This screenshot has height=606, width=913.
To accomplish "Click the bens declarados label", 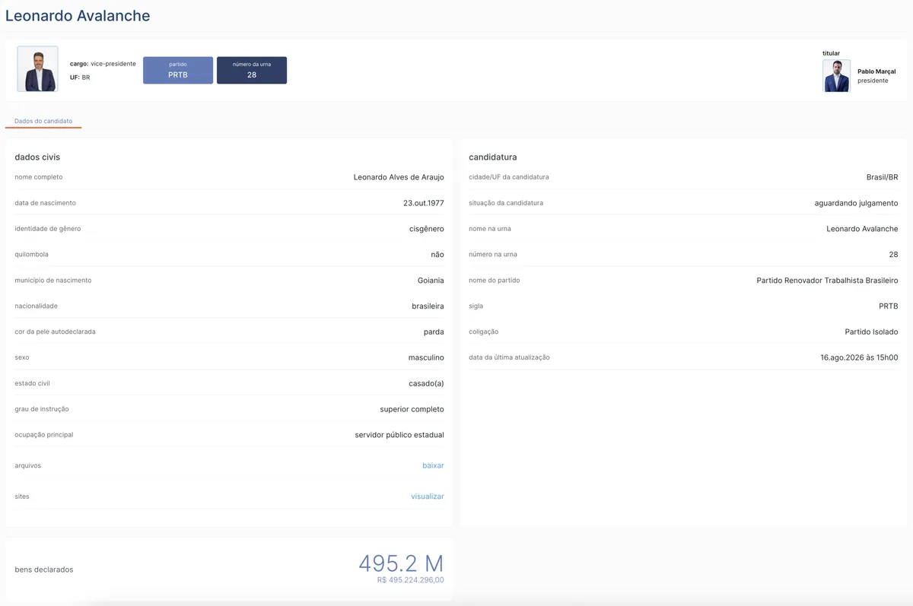I will click(x=44, y=570).
